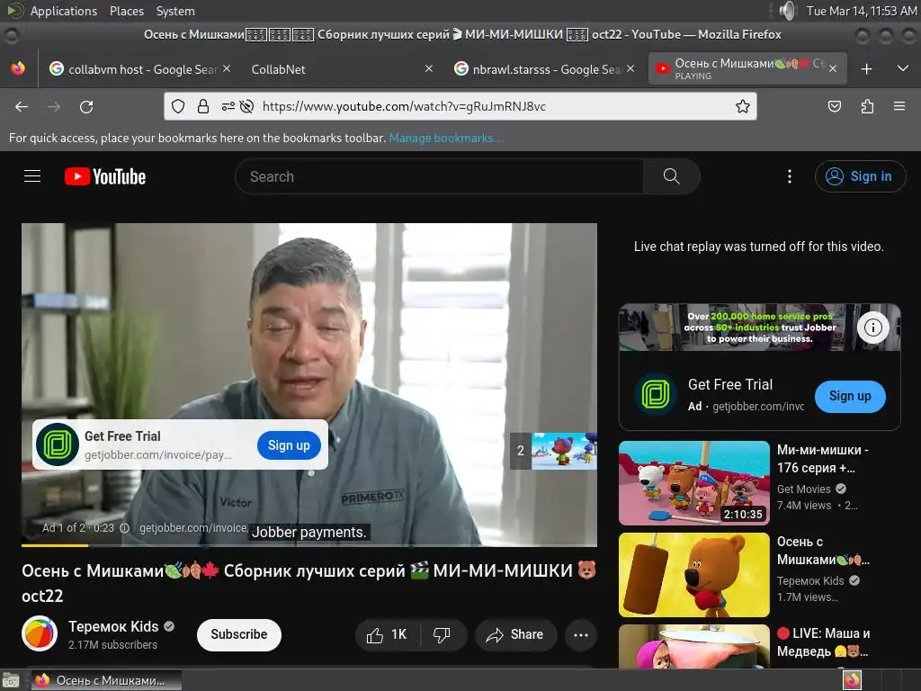The width and height of the screenshot is (921, 691).
Task: Open the System menu
Action: click(175, 11)
